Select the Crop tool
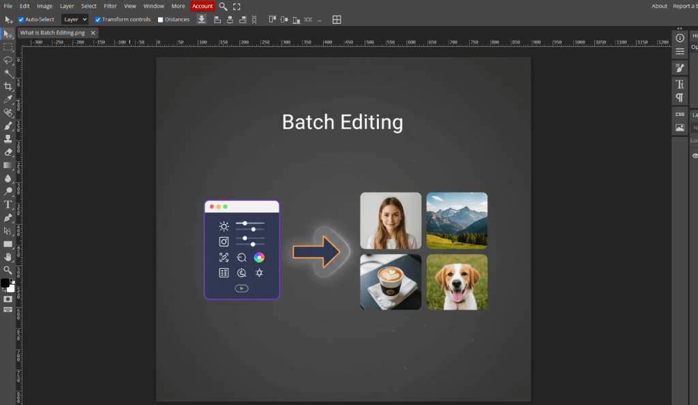Screen dimensions: 698x405 [8, 86]
